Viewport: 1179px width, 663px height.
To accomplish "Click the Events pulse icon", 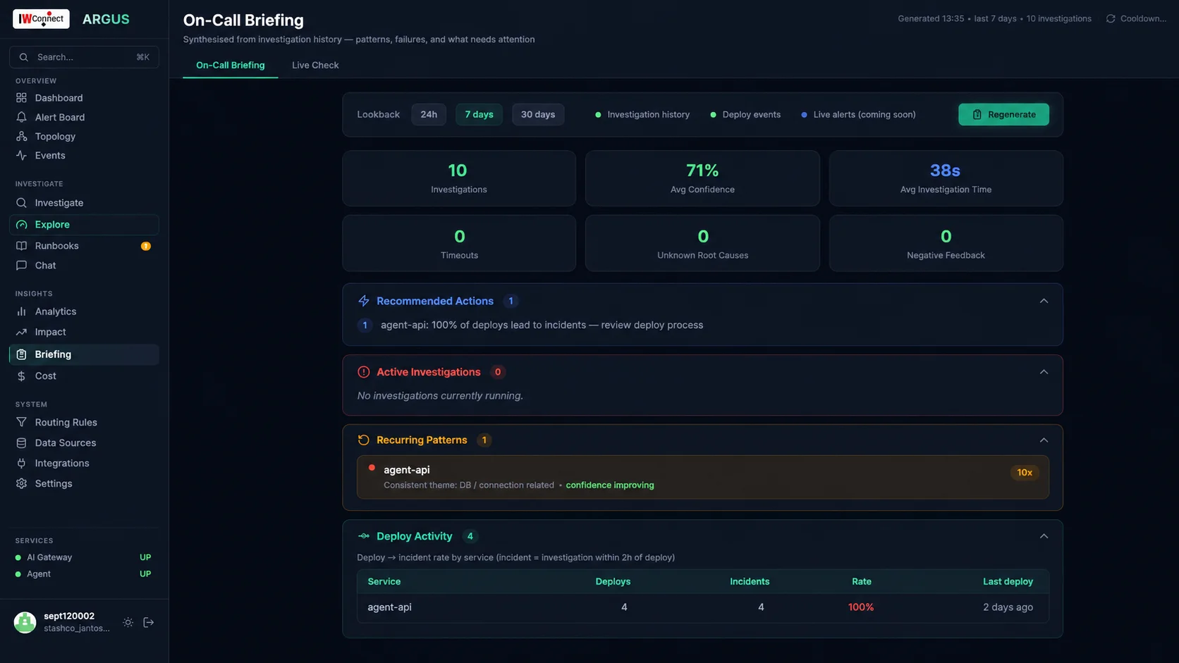I will pos(21,155).
